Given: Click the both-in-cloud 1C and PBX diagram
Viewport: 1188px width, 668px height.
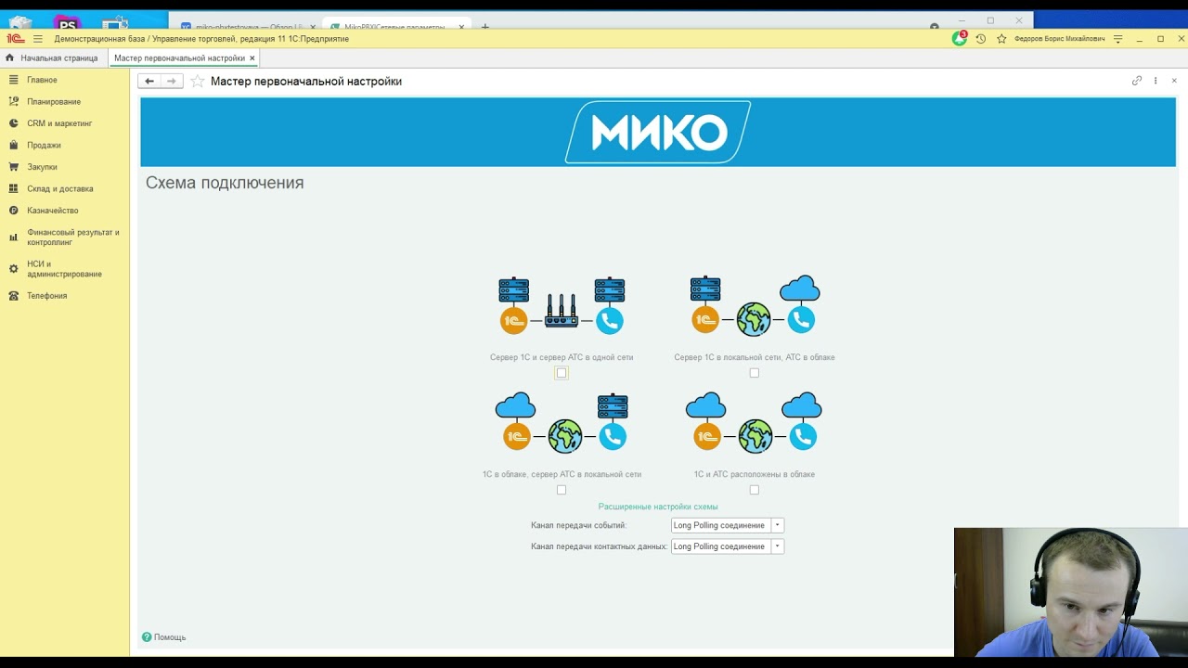Looking at the screenshot, I should (754, 422).
